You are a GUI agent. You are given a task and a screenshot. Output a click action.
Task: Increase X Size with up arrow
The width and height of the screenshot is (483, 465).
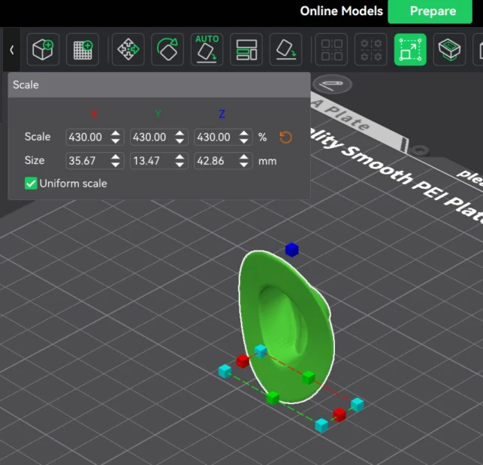[116, 157]
